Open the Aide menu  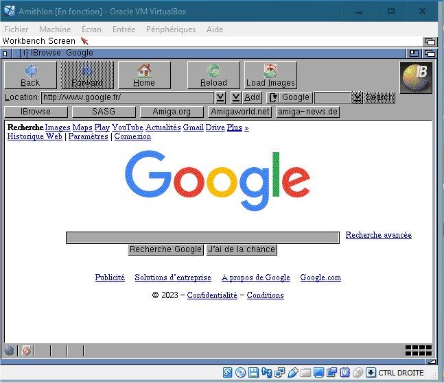pos(215,29)
